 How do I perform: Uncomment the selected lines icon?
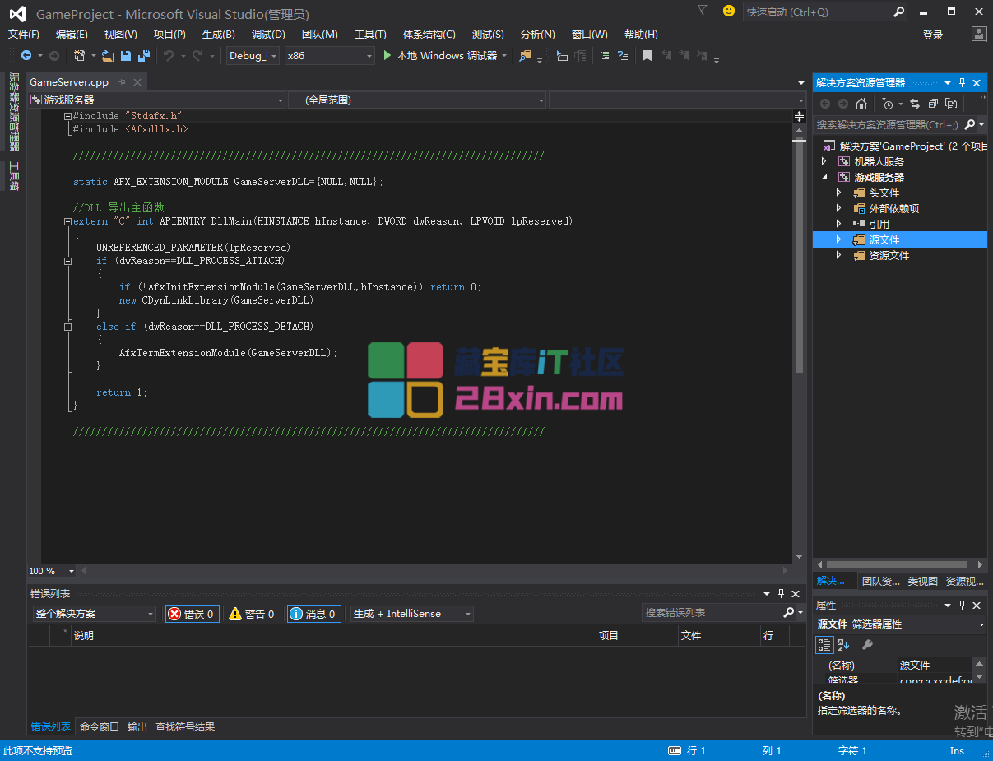623,55
